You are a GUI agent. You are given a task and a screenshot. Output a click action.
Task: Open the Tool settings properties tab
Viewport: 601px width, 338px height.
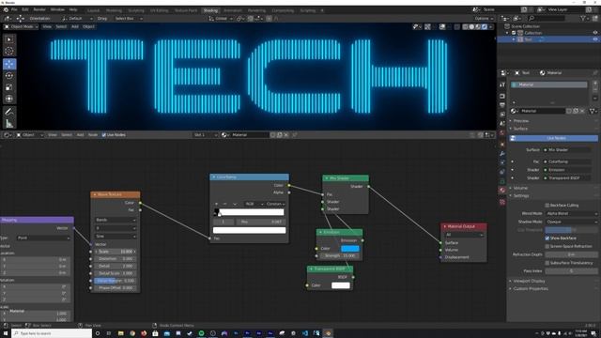coord(502,84)
